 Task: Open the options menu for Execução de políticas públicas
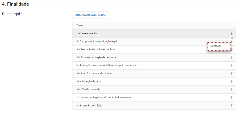[x=232, y=50]
